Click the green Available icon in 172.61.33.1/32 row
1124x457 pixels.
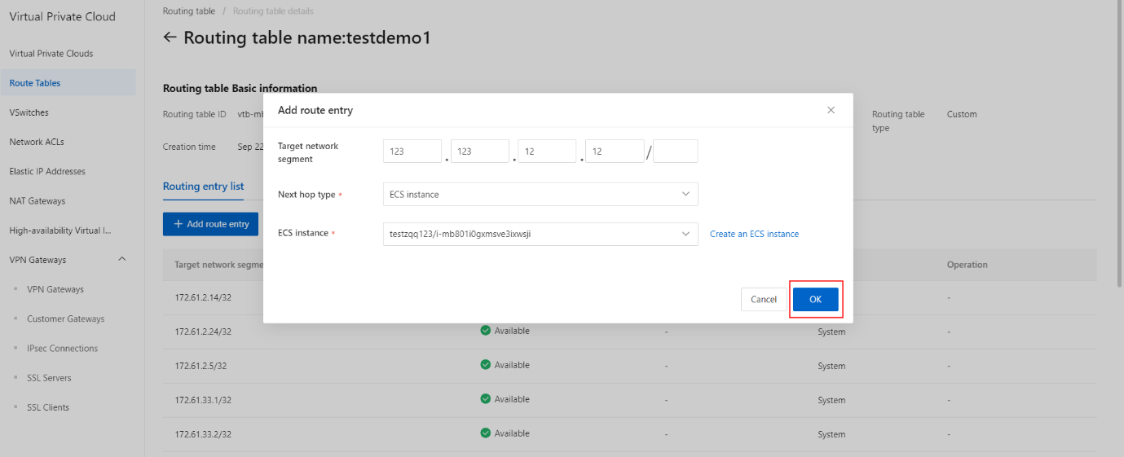pos(486,399)
